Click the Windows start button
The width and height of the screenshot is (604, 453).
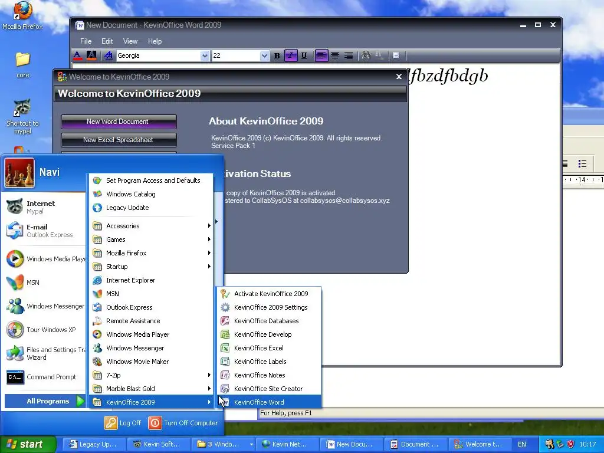[28, 444]
